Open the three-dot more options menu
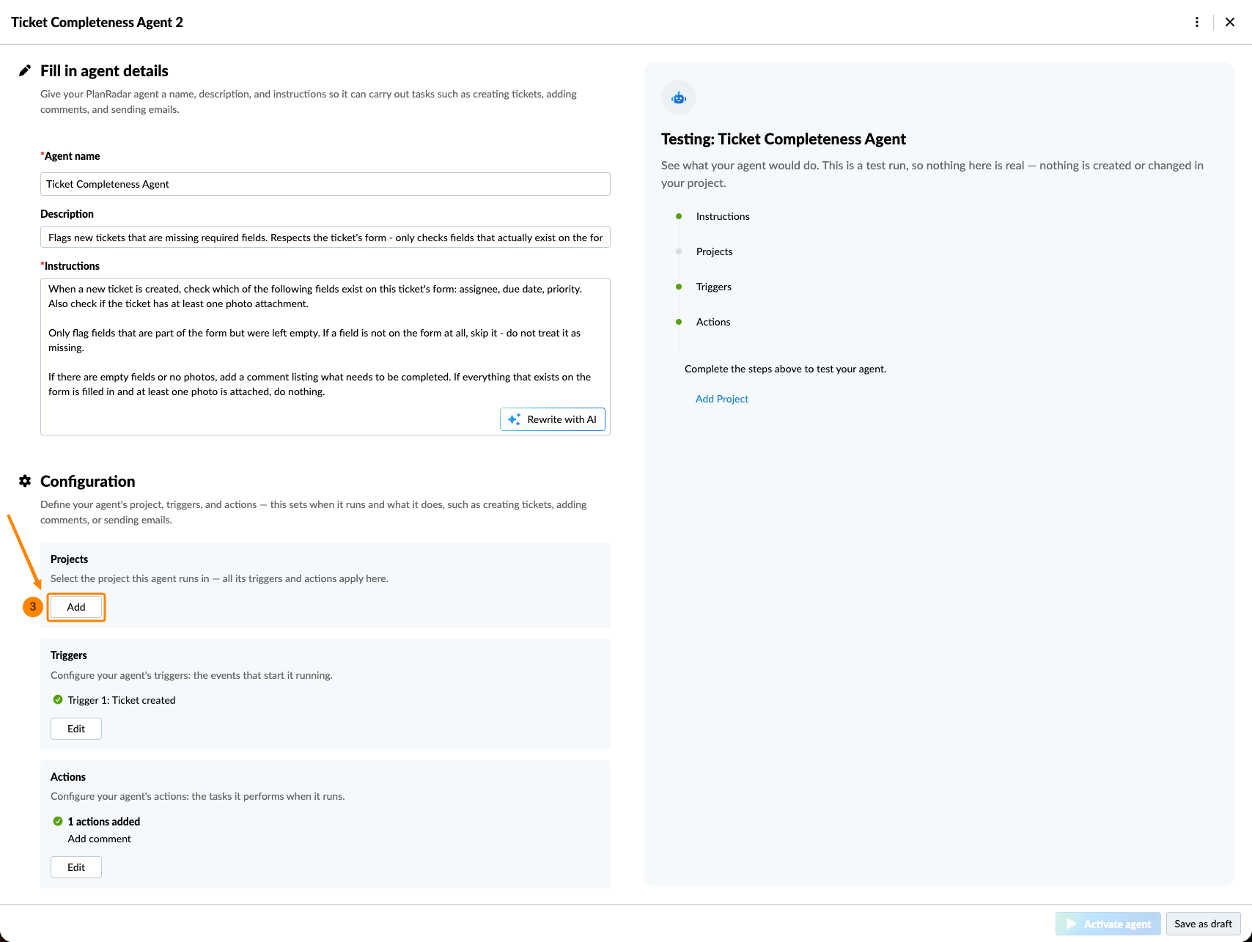This screenshot has width=1252, height=942. click(1197, 22)
